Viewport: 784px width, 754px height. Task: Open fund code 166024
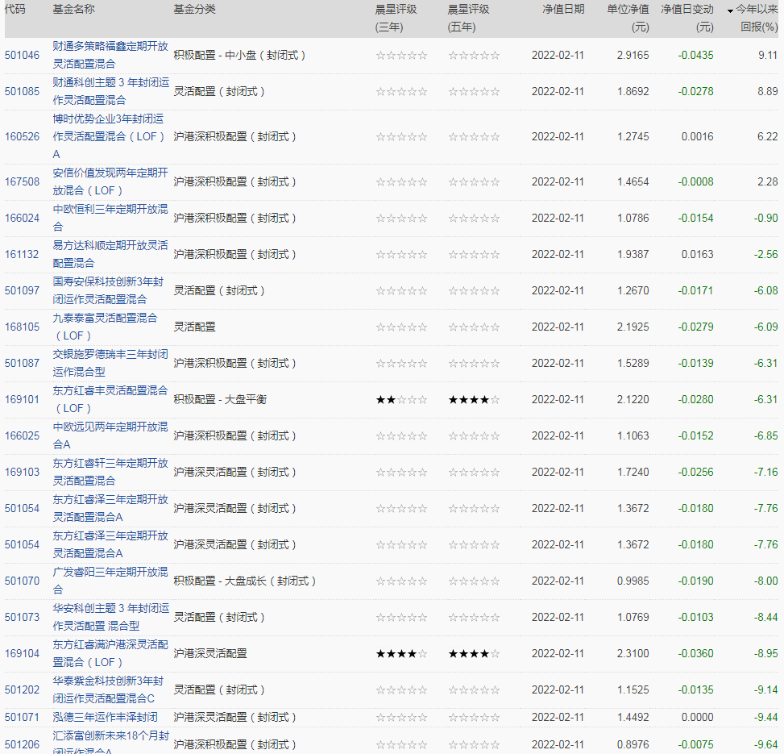pos(22,219)
